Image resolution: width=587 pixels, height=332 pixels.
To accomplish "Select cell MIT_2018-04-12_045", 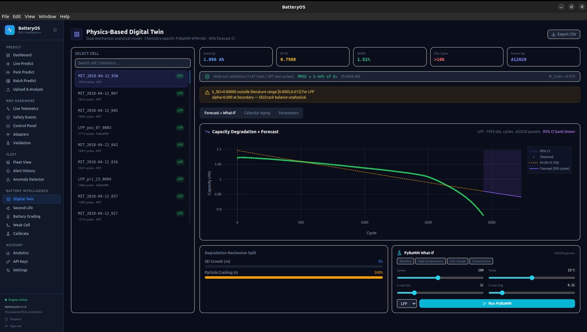I will tap(131, 113).
